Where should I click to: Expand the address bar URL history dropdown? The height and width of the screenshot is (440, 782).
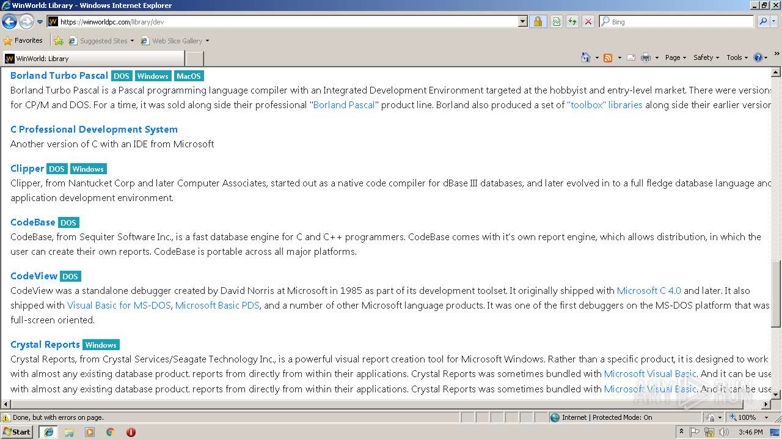[522, 21]
